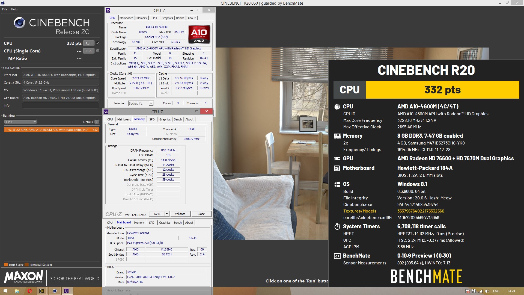Image resolution: width=524 pixels, height=295 pixels.
Task: Click the Validate button in CPU-Z
Action: click(180, 214)
